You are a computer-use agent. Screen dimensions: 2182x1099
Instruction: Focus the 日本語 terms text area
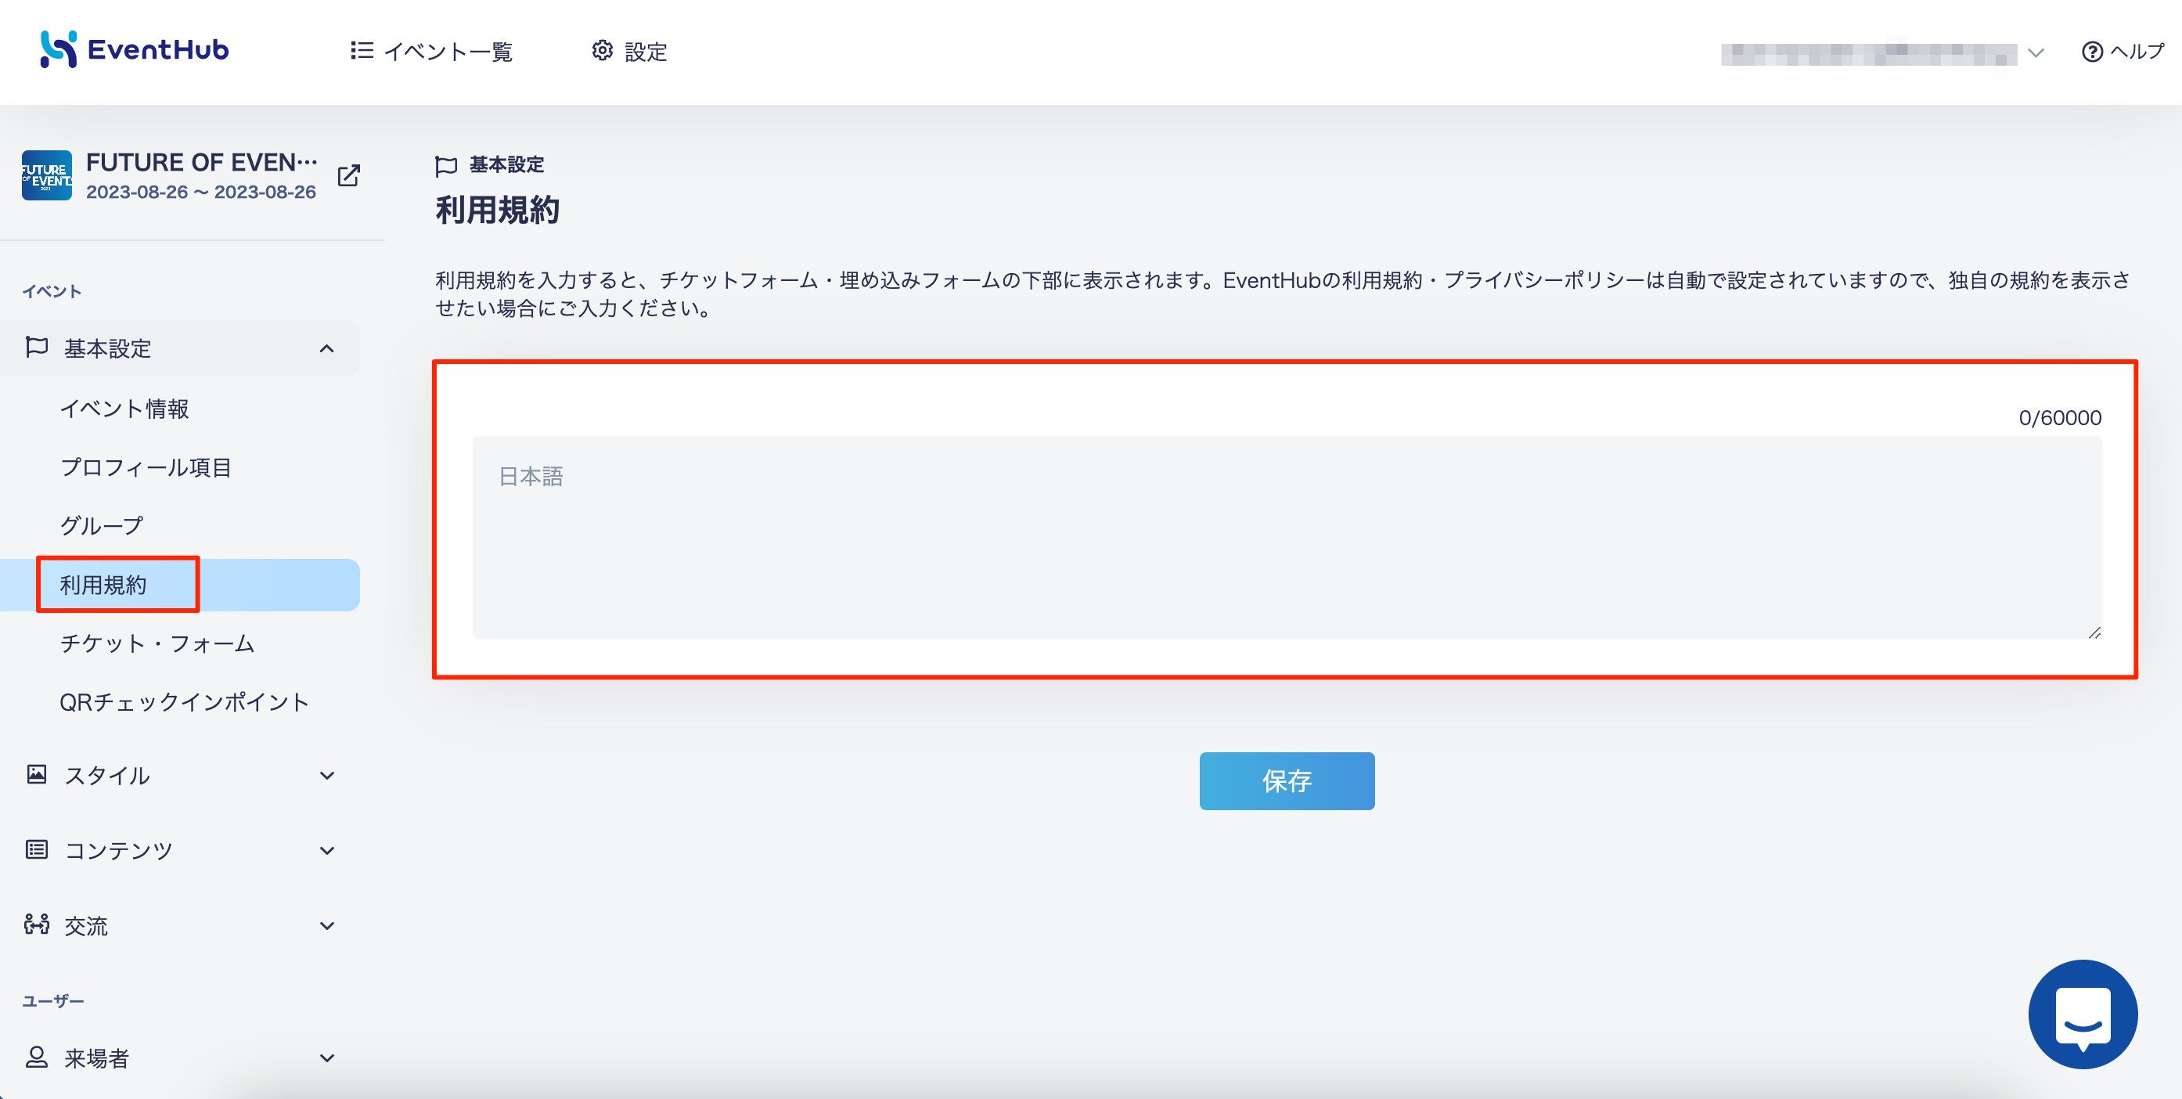pyautogui.click(x=1287, y=537)
